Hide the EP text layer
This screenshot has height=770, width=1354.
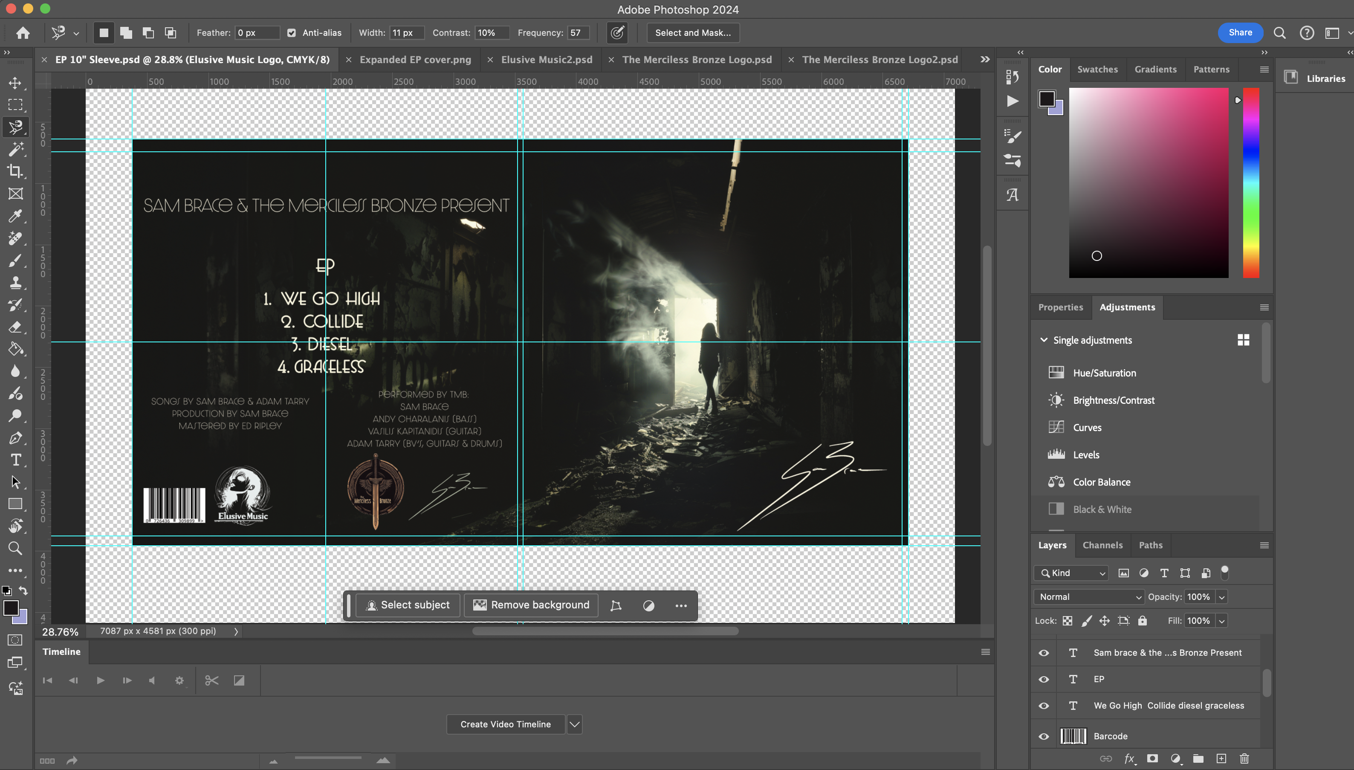1044,679
